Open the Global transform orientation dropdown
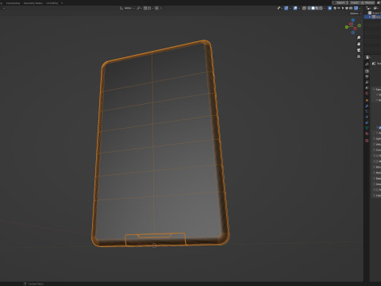This screenshot has width=381, height=286. 127,8
